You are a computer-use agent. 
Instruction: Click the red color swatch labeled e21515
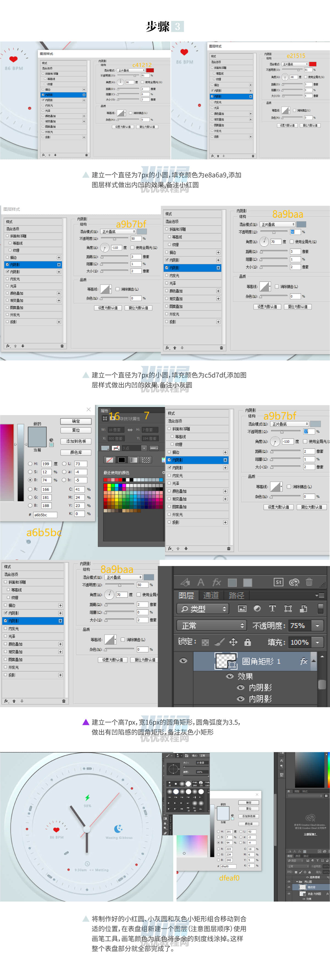point(312,64)
